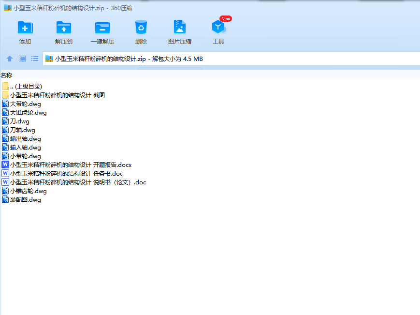
Task: Select file name ending '任务书.doc'
Action: click(x=66, y=173)
